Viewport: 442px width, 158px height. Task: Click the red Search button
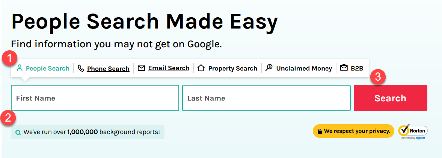tap(391, 98)
